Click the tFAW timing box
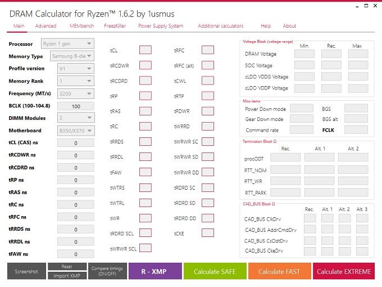 145,172
